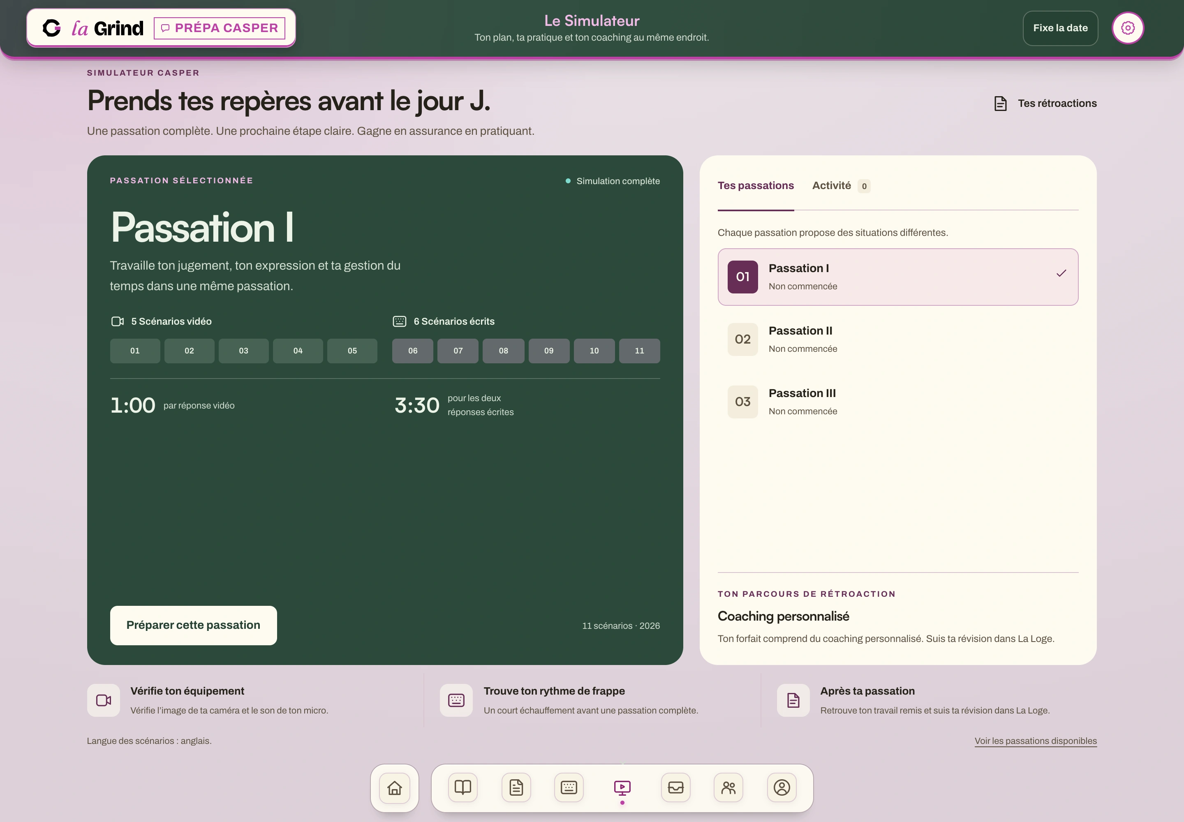Go to the Home icon in bottom dock
The image size is (1184, 822).
[x=395, y=788]
